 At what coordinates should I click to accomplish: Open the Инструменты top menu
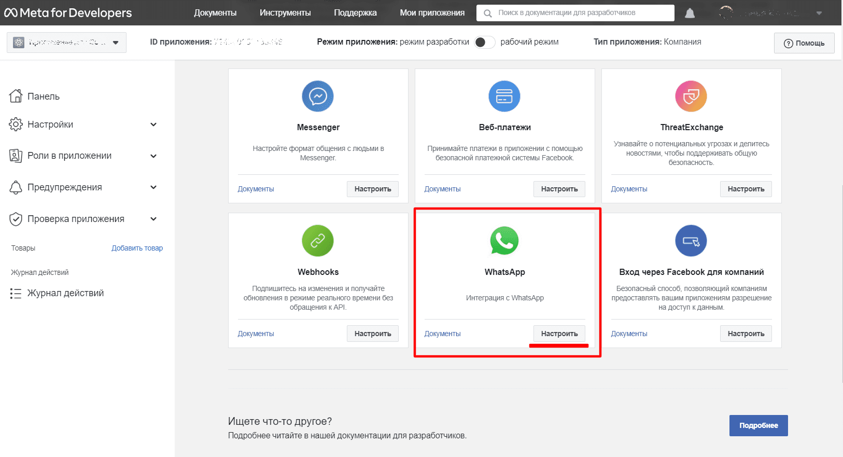pos(285,12)
